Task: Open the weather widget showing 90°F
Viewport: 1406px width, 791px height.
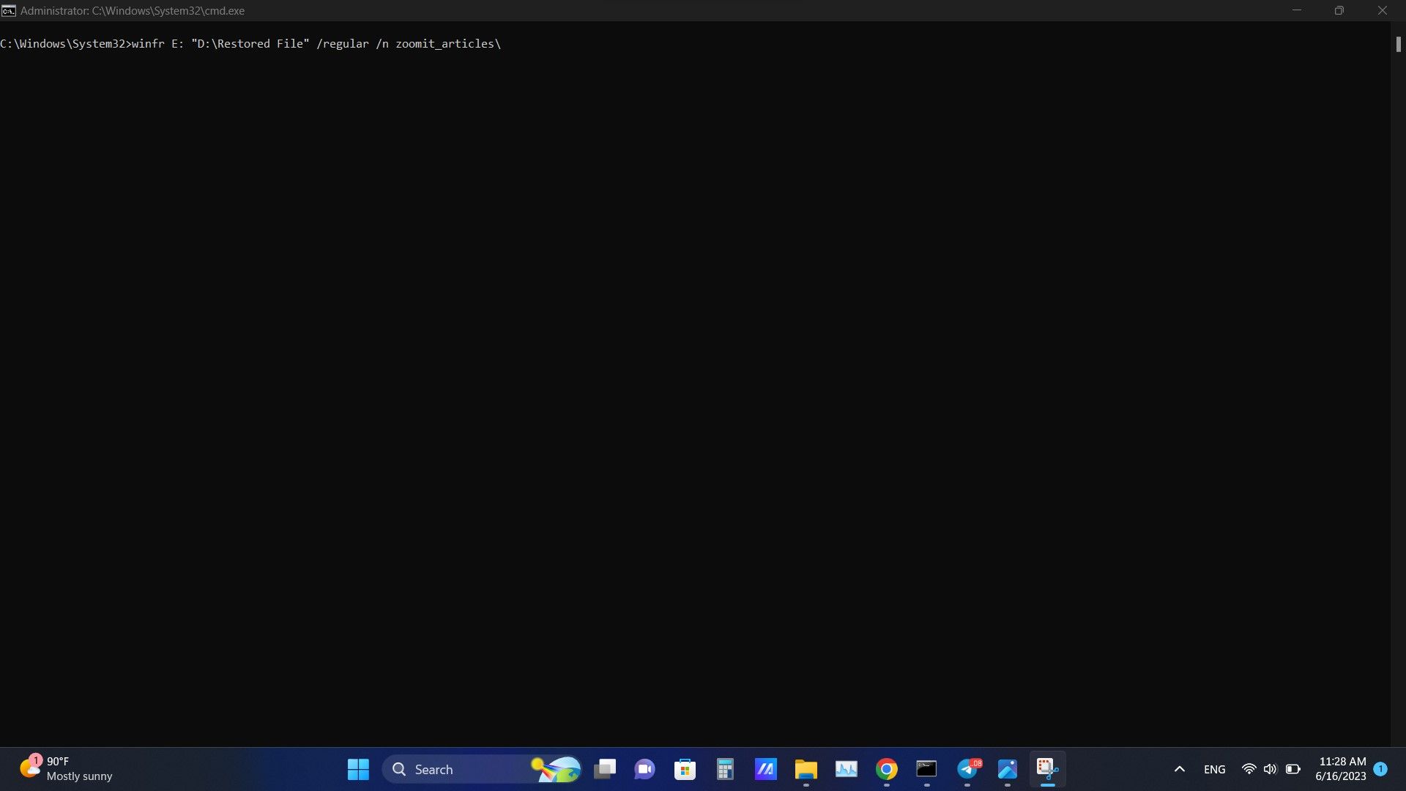Action: pyautogui.click(x=66, y=769)
